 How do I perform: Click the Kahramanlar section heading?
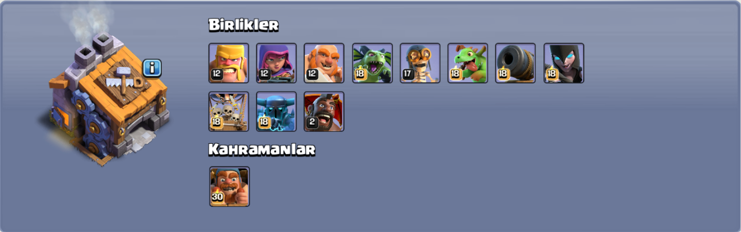(x=262, y=149)
